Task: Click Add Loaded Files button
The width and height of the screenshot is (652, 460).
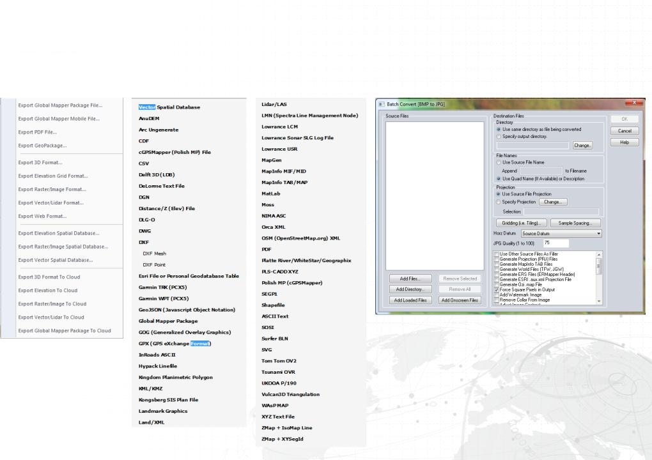Action: tap(410, 300)
